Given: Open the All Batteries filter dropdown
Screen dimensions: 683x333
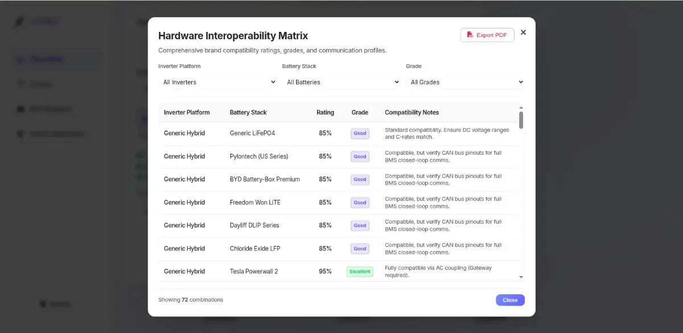Looking at the screenshot, I should [341, 82].
